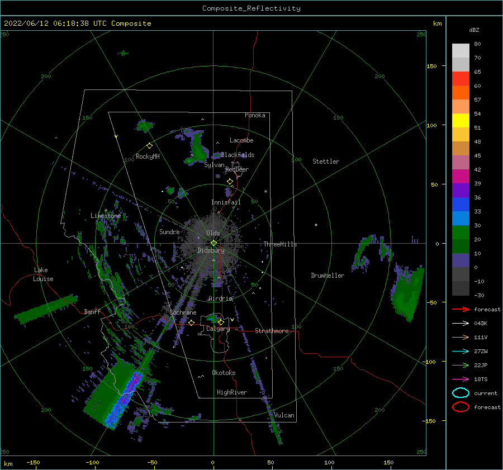Click the red forecast ellipse icon
The image size is (503, 470).
coord(461,407)
